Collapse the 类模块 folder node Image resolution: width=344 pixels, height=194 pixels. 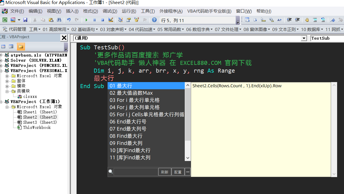coord(7,91)
